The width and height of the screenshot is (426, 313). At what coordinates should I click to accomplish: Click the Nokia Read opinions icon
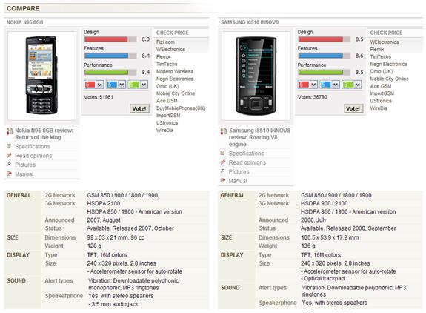point(9,155)
